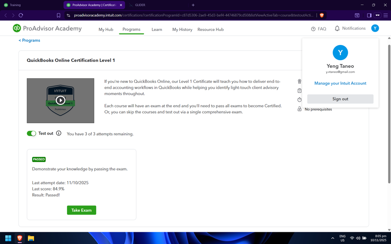Toggle the Test out switch
The height and width of the screenshot is (244, 391).
click(31, 133)
